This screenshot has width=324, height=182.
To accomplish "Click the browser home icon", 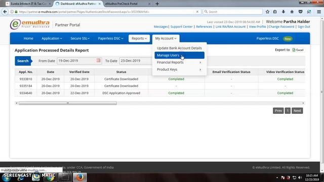I will pos(292,12).
